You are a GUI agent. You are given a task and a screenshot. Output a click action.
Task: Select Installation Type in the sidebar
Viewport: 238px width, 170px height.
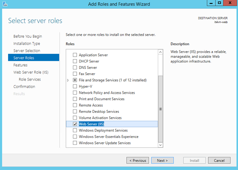coord(27,44)
